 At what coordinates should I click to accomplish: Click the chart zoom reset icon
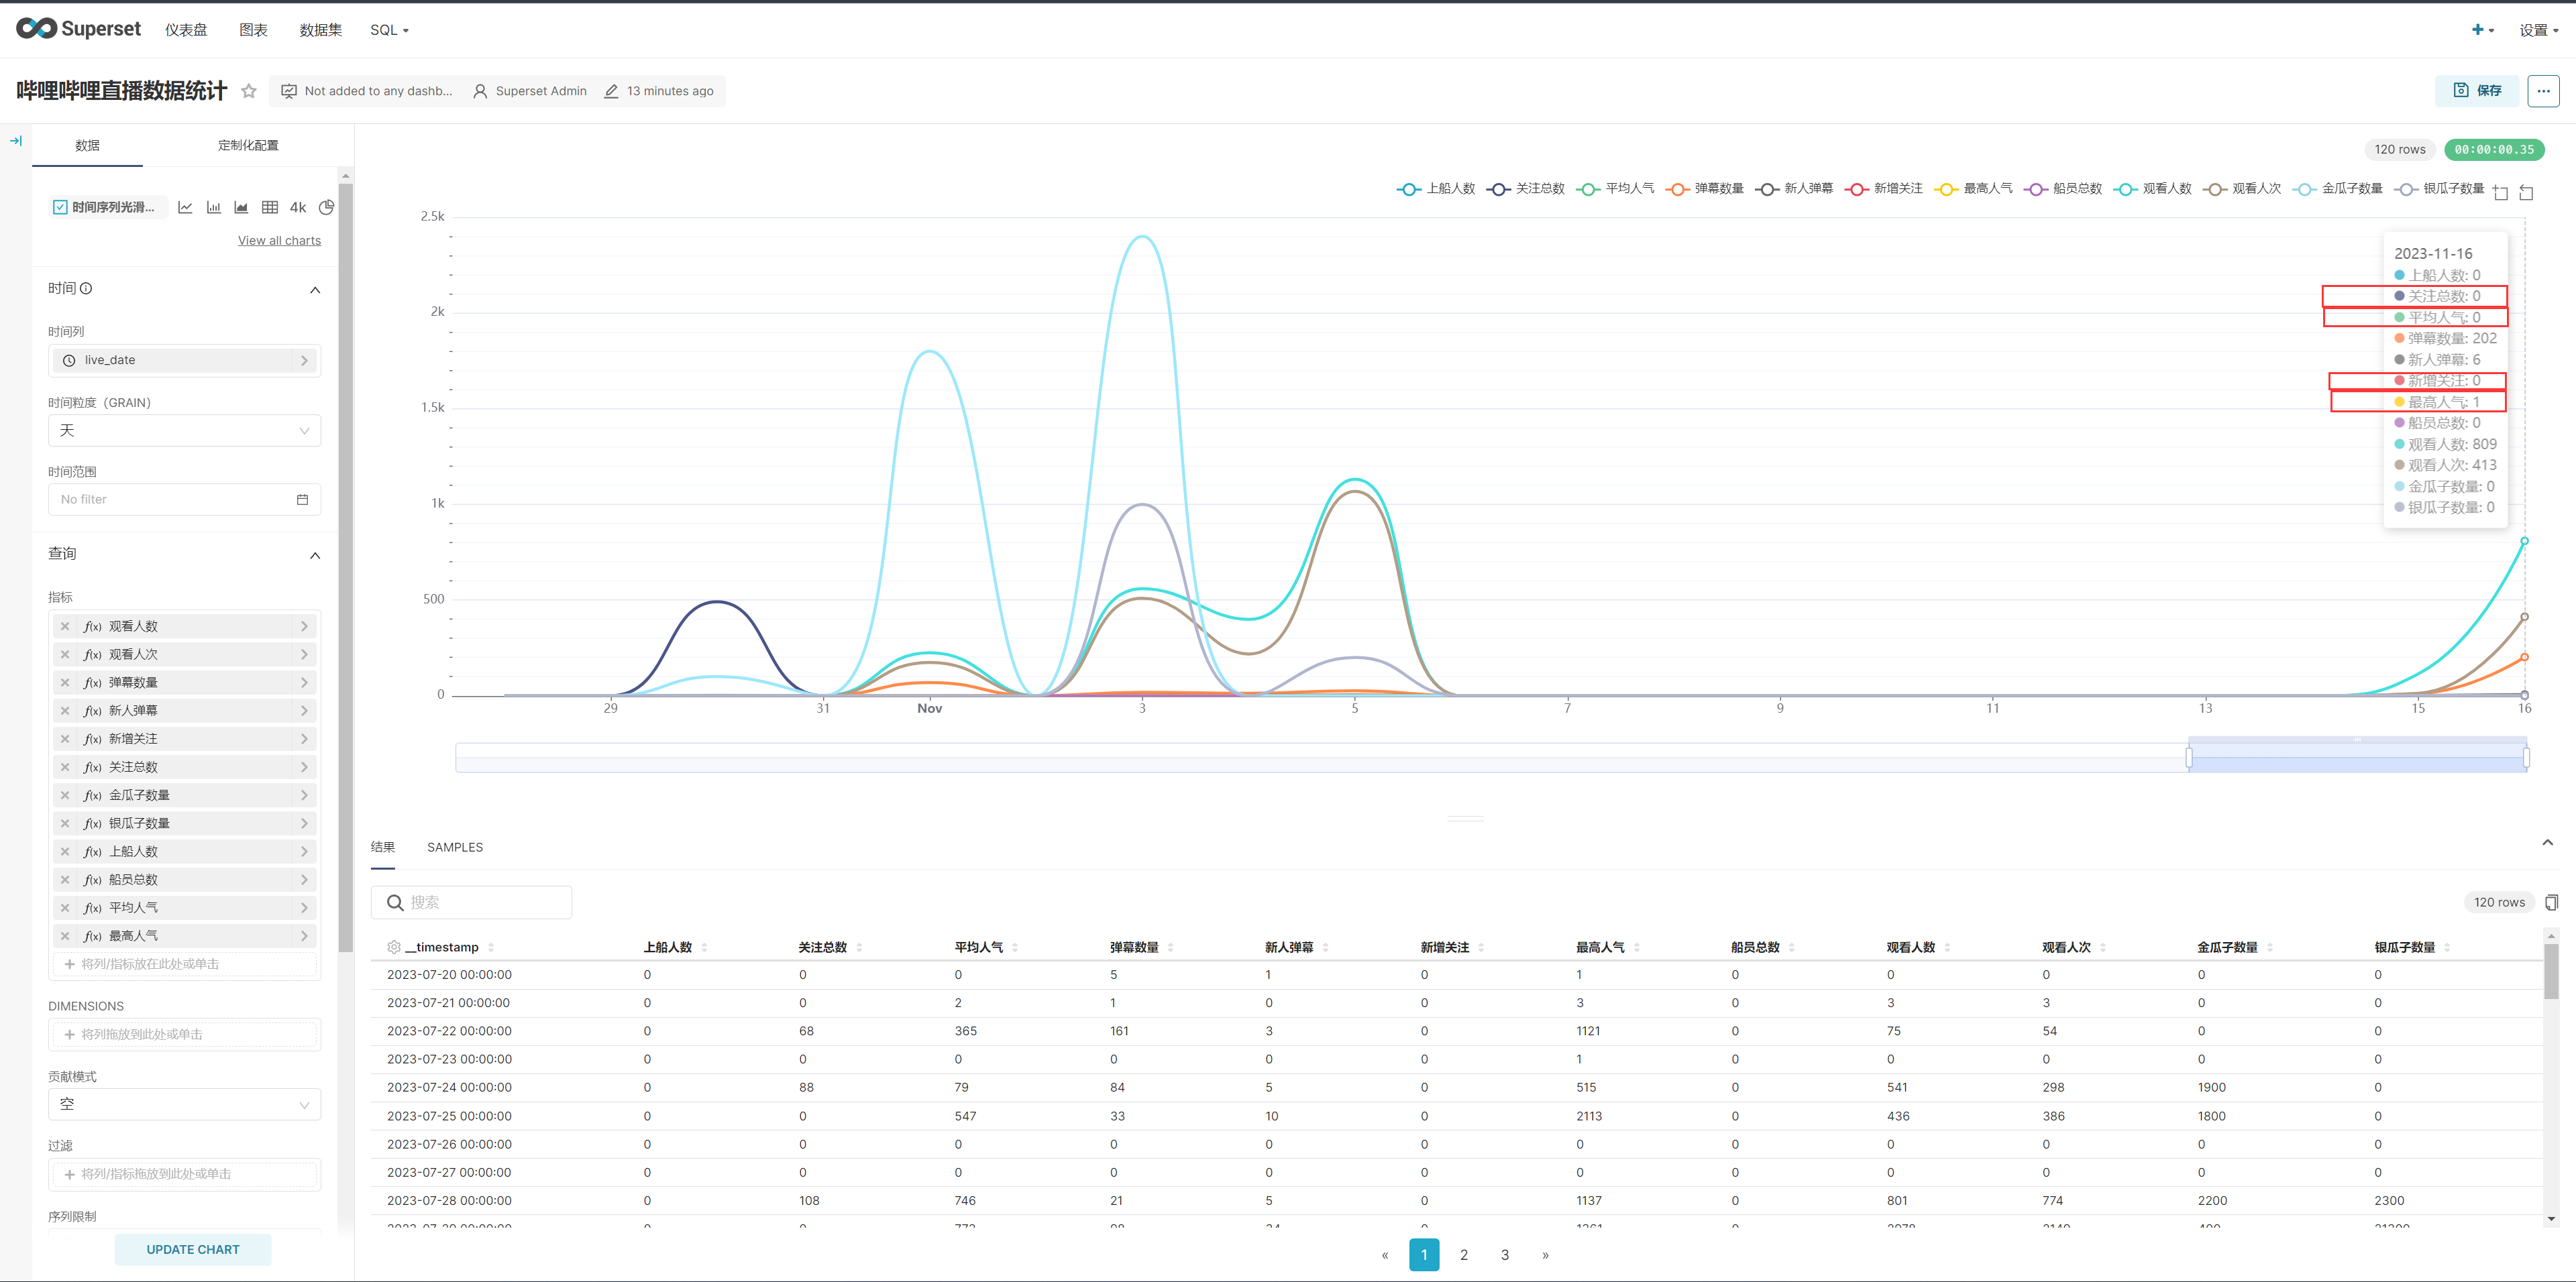2526,192
